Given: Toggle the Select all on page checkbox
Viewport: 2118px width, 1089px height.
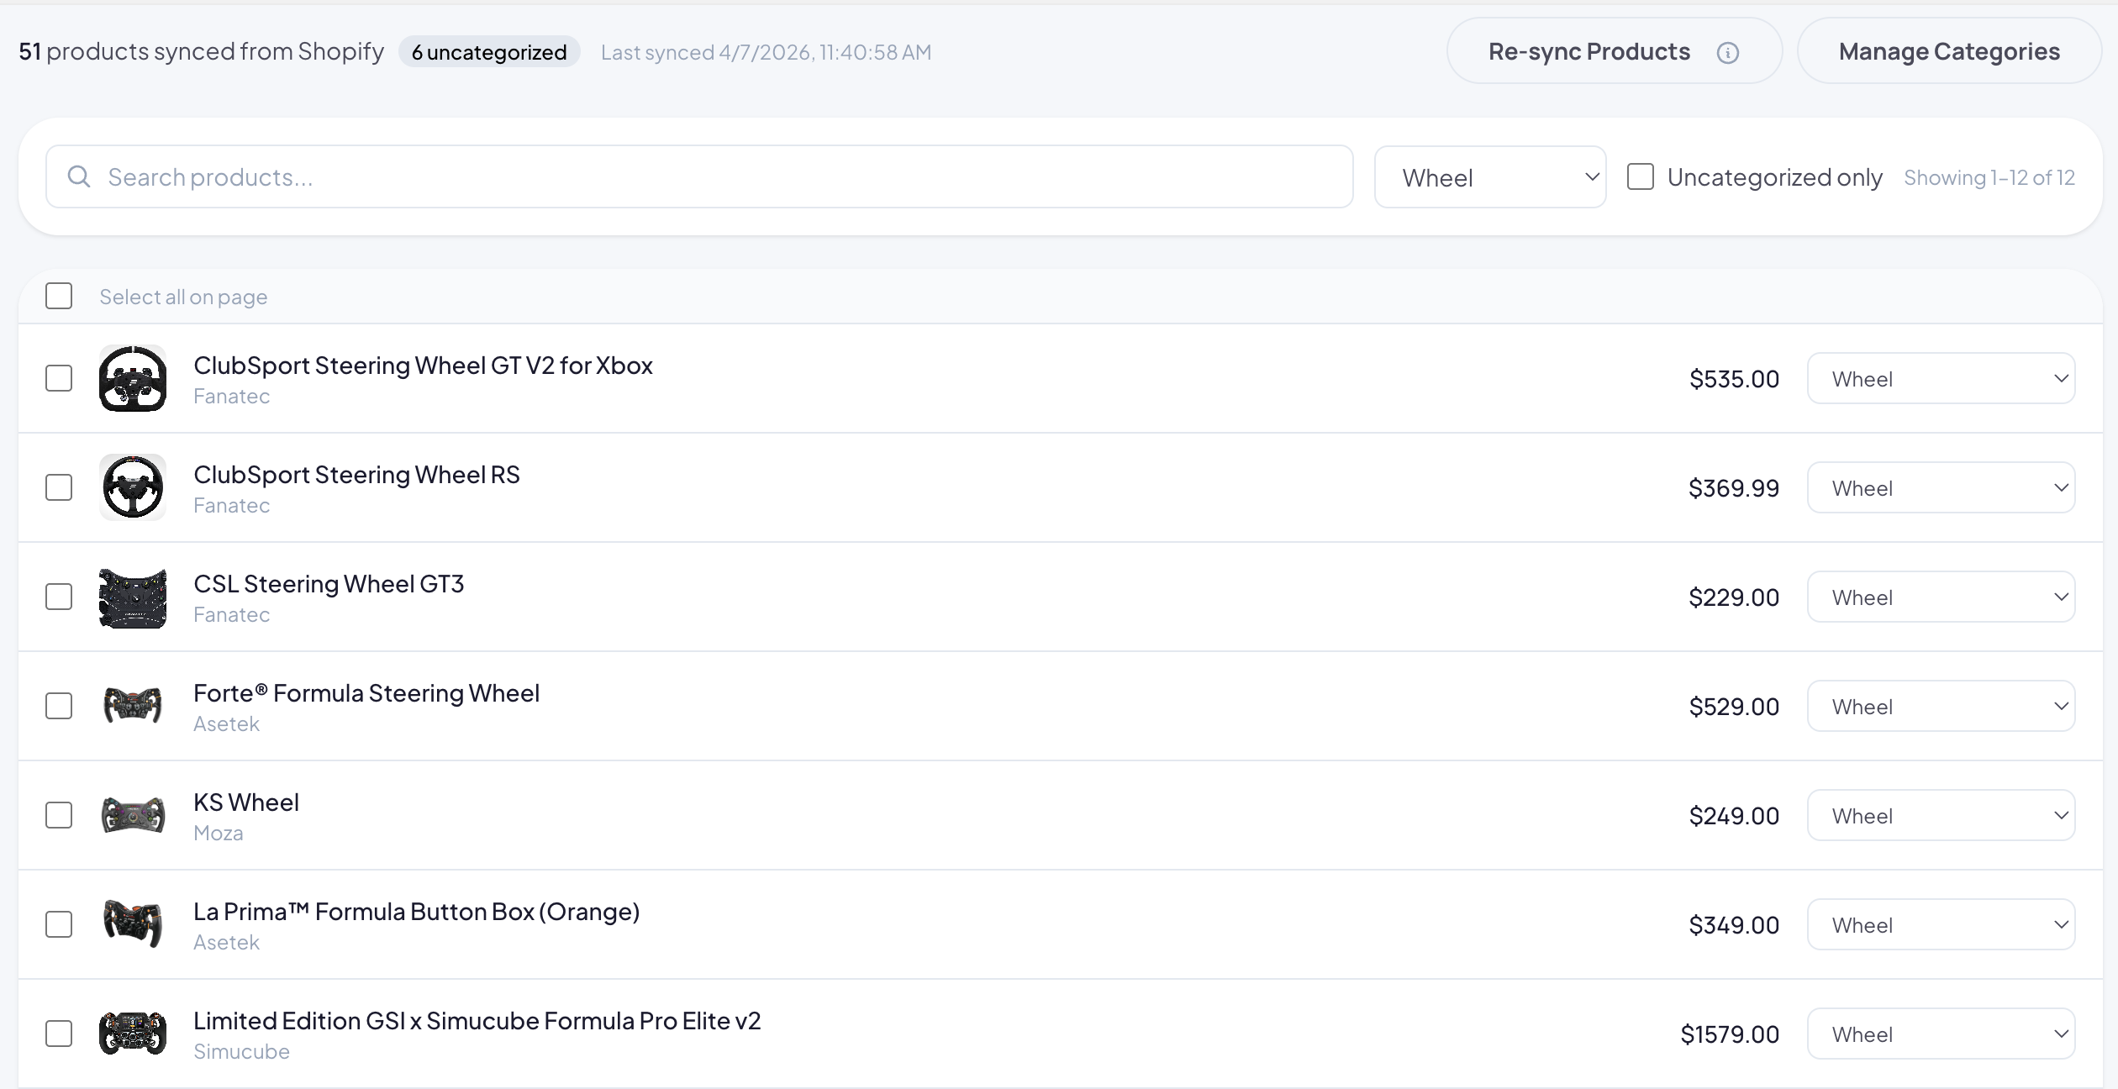Looking at the screenshot, I should [59, 296].
